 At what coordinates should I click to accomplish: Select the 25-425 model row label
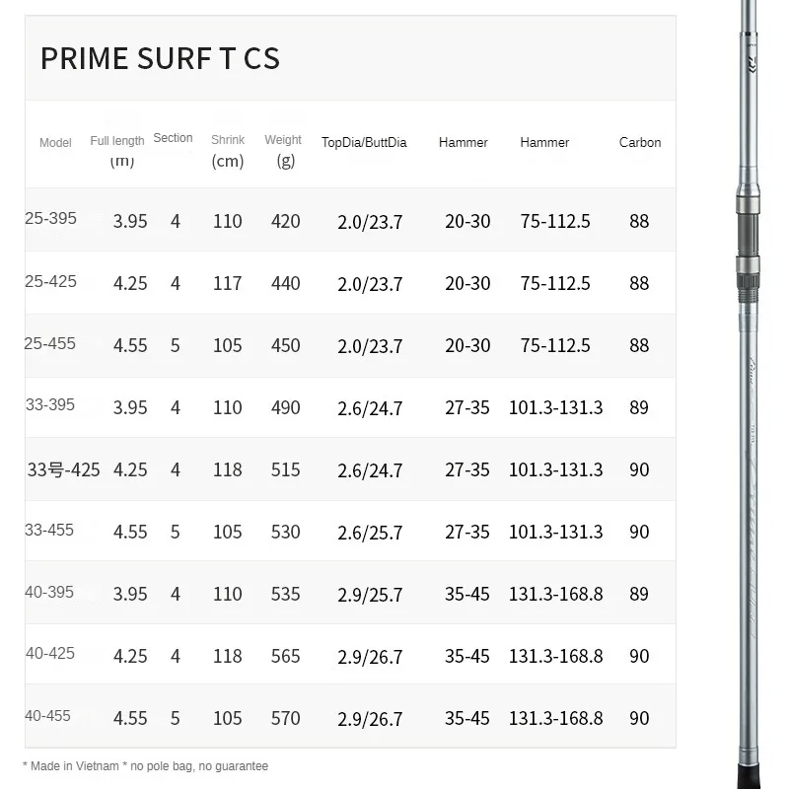(50, 281)
